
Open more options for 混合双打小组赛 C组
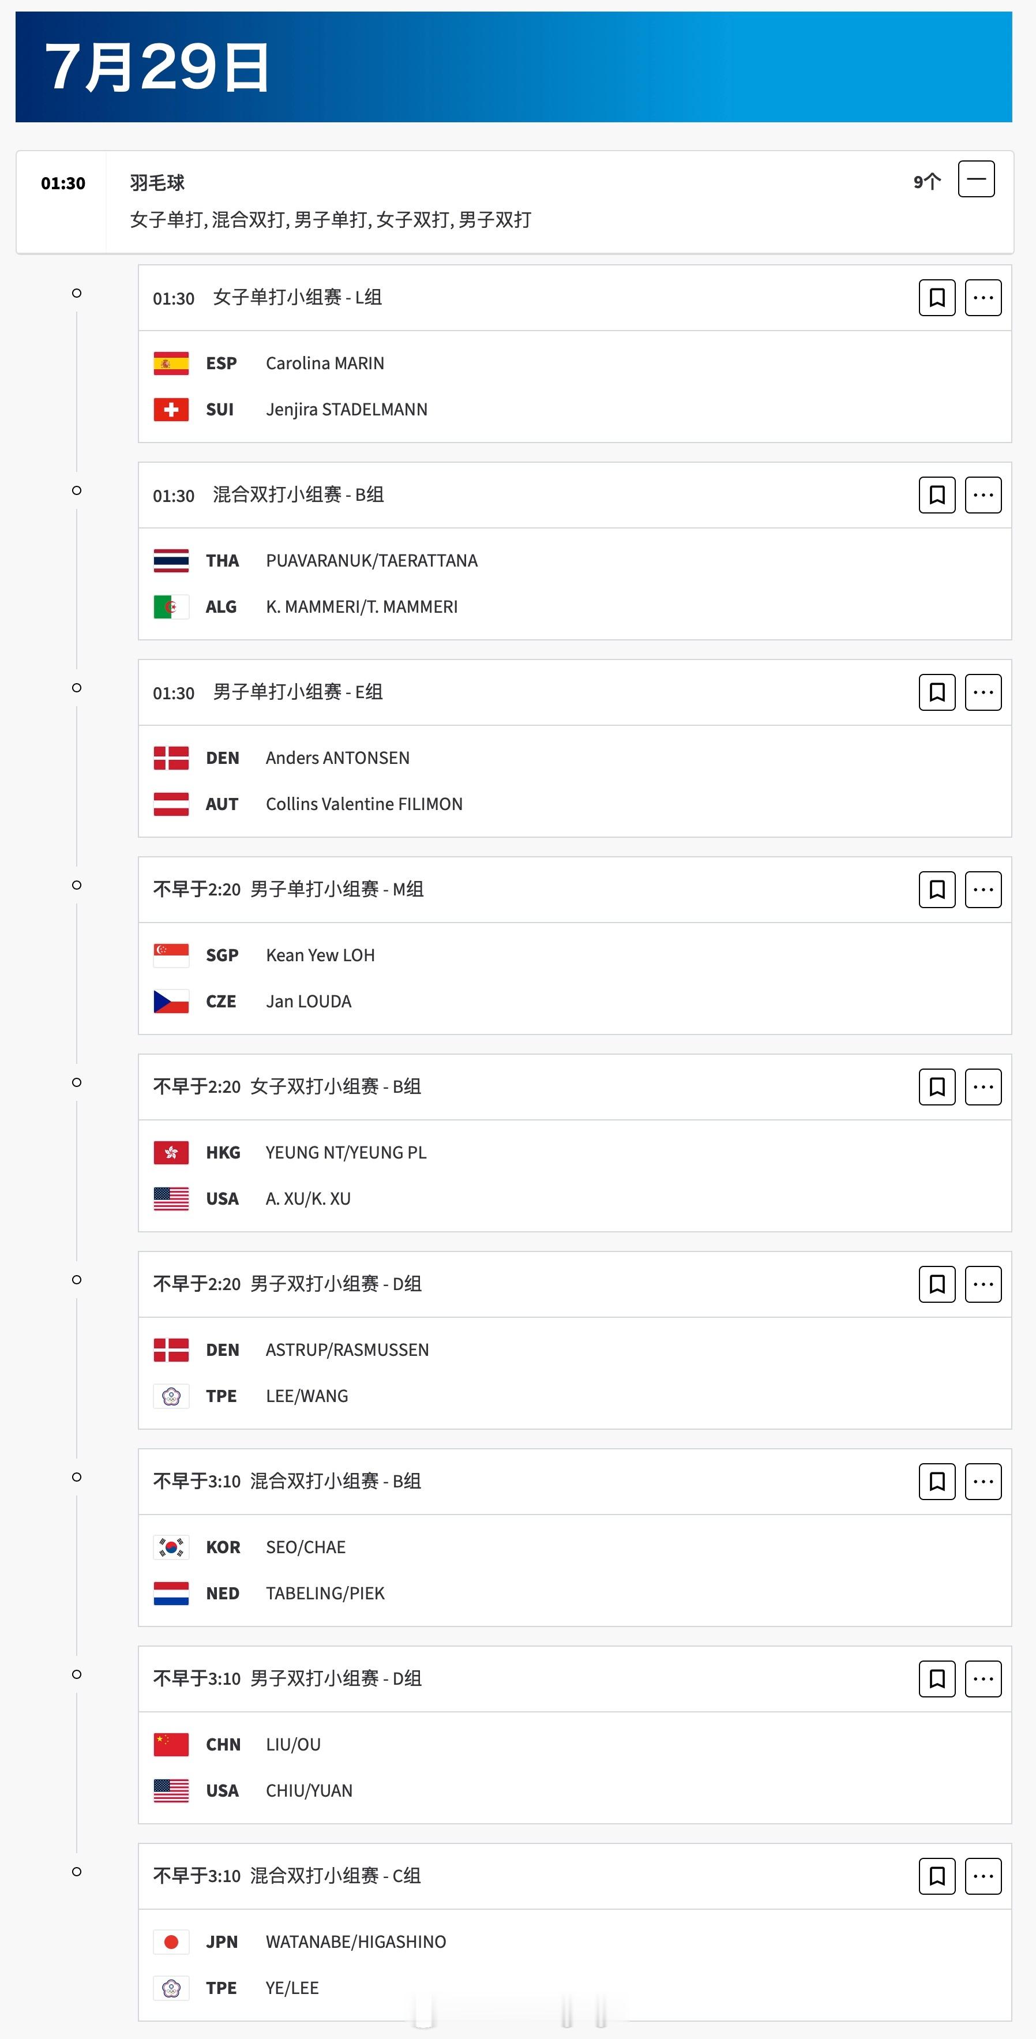point(983,1876)
